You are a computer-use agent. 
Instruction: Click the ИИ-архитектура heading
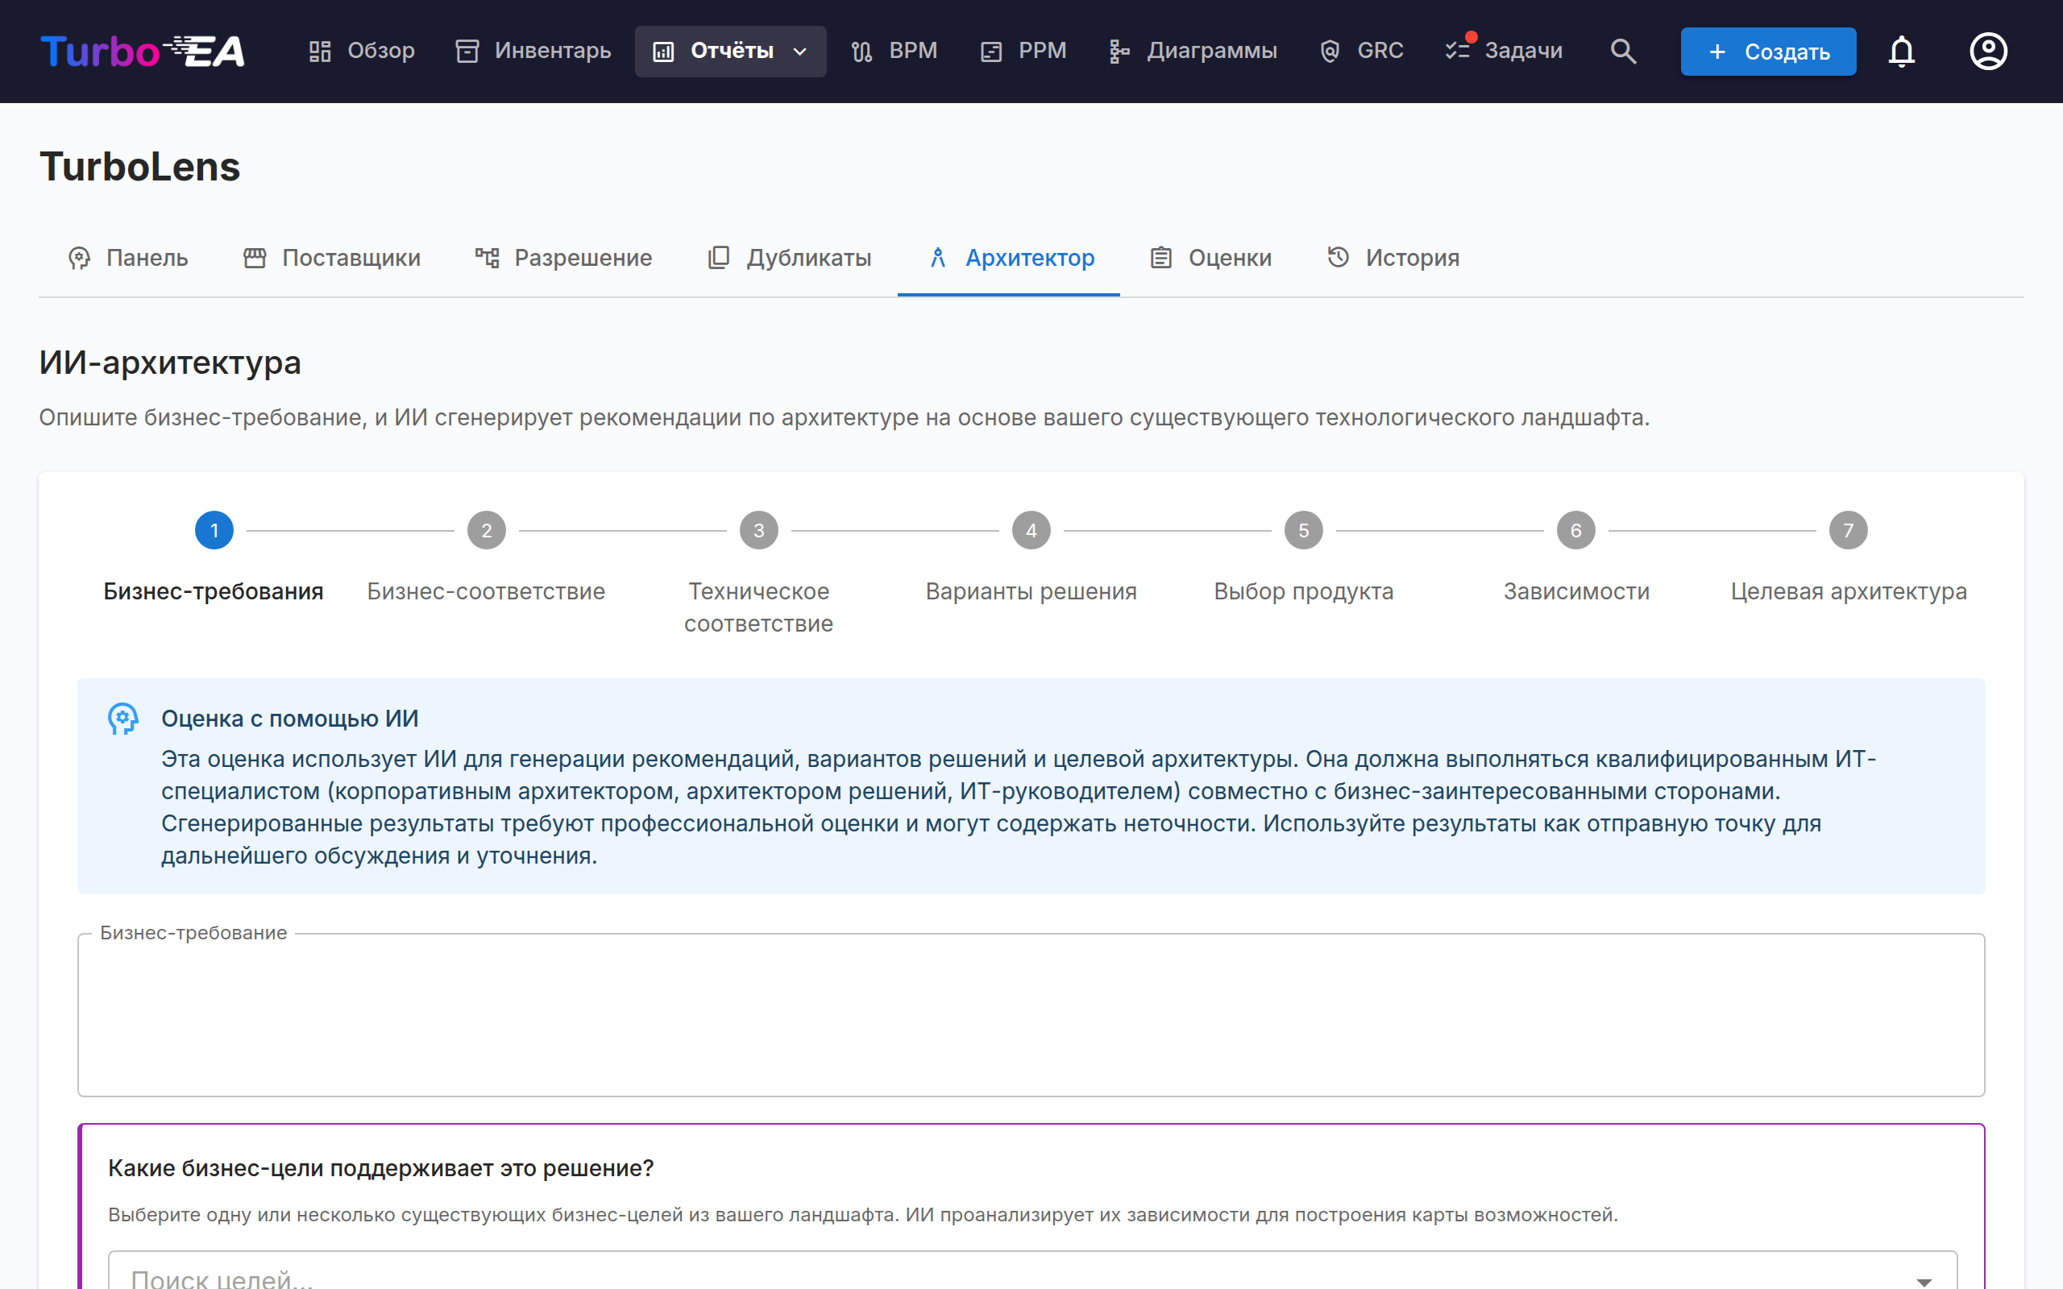170,363
